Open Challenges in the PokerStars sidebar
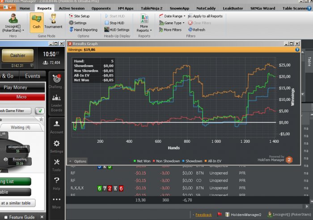Screen dimensions: 313x220 [56, 81]
